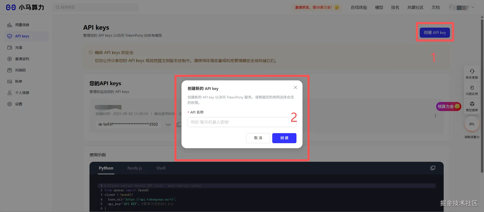Click 联系客服 headset icon

pos(472,71)
